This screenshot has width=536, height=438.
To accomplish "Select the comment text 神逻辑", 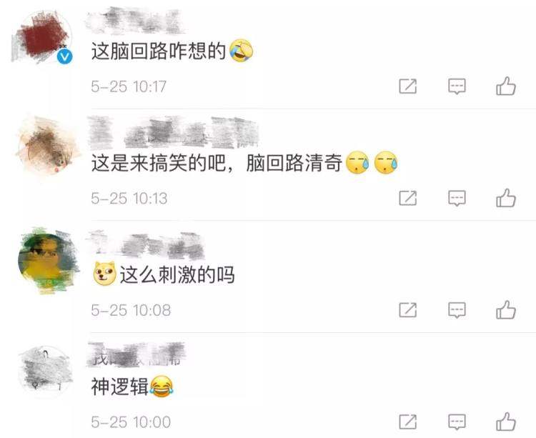I will (x=119, y=387).
